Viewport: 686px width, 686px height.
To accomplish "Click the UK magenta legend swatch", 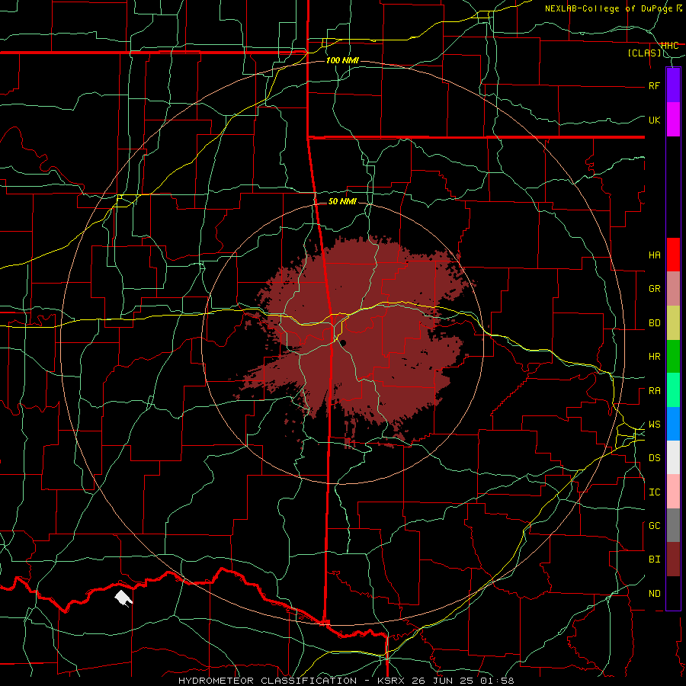I will coord(673,120).
